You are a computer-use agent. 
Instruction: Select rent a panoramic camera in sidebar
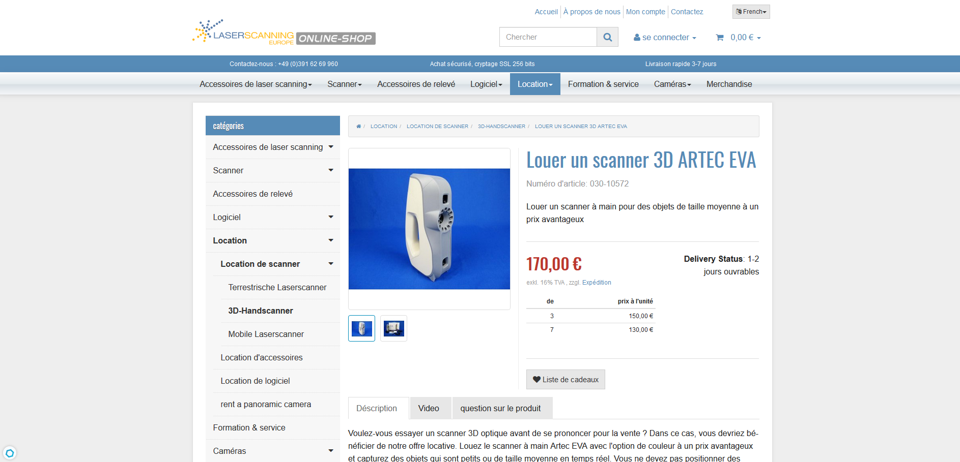[x=266, y=404]
